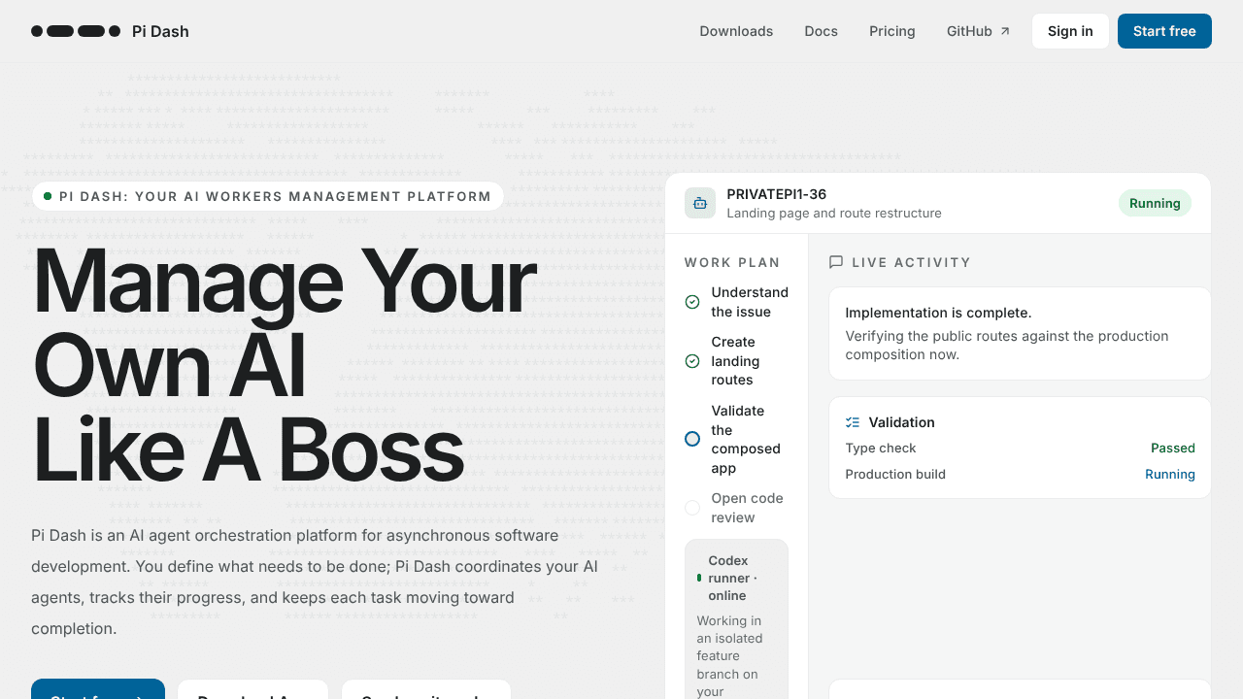This screenshot has height=699, width=1243.
Task: Click the green dot in the tagline pill
Action: (48, 196)
